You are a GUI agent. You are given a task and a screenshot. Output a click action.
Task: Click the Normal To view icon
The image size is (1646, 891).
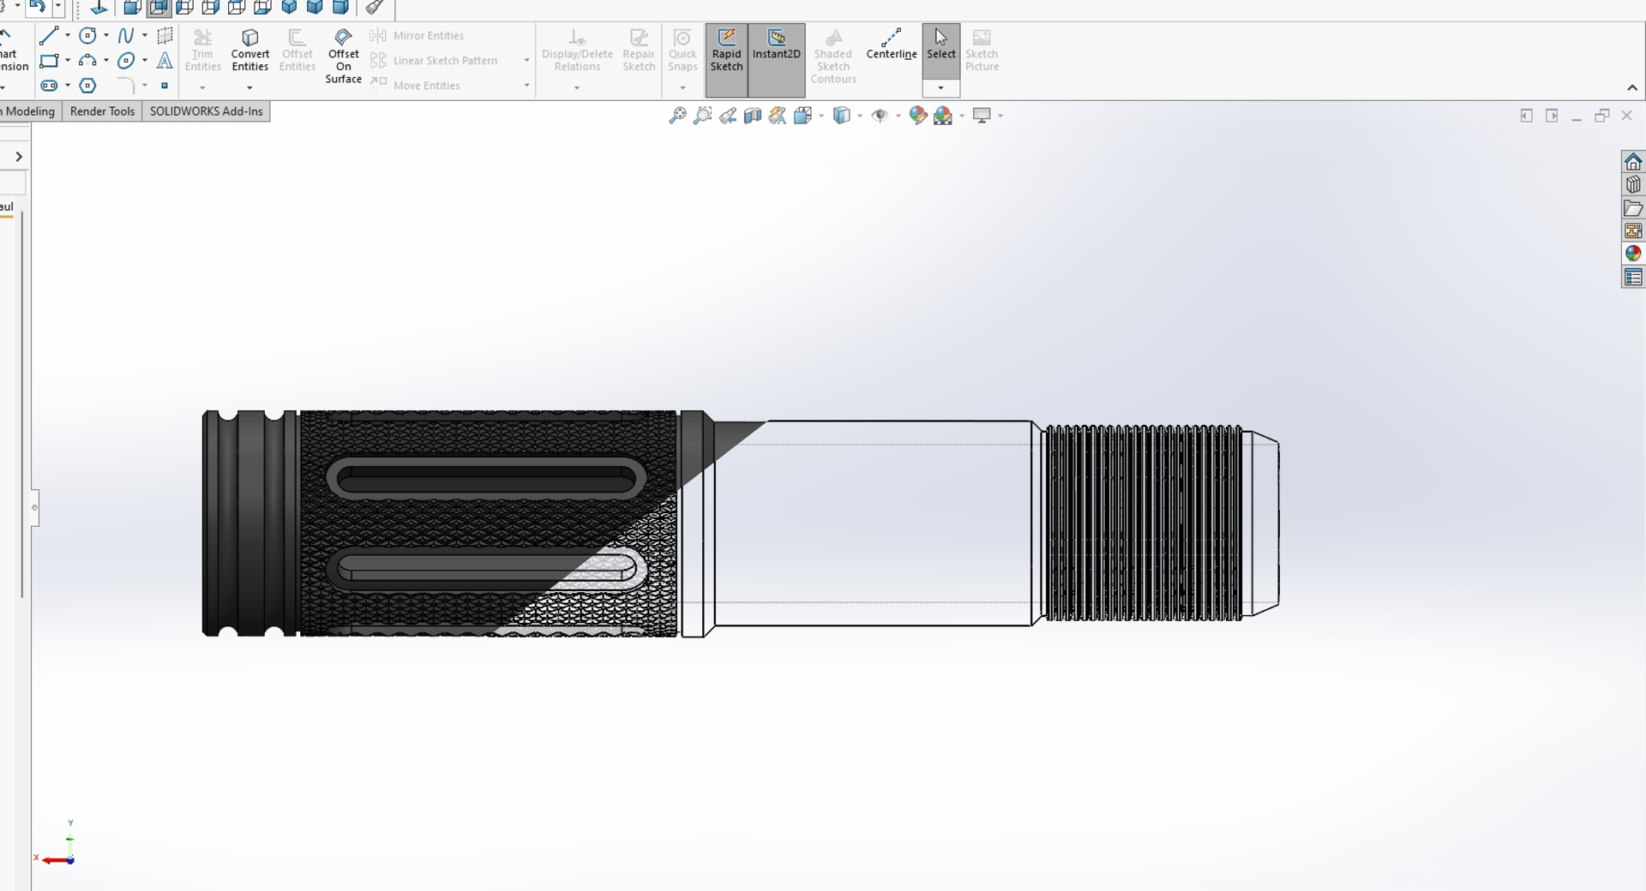coord(99,8)
